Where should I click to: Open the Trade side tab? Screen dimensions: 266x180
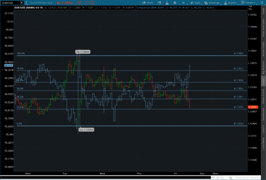[263, 11]
